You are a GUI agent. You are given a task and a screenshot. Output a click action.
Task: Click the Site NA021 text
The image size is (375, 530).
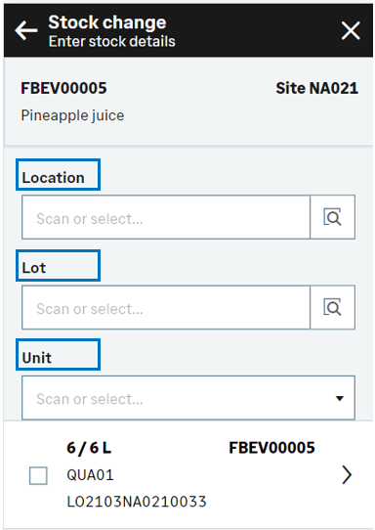pyautogui.click(x=317, y=88)
